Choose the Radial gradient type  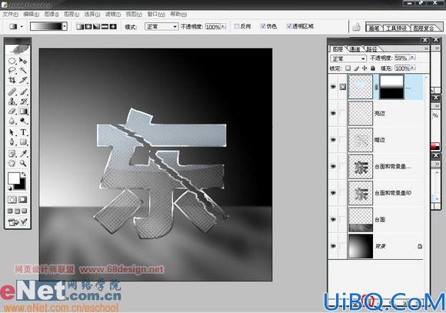88,26
